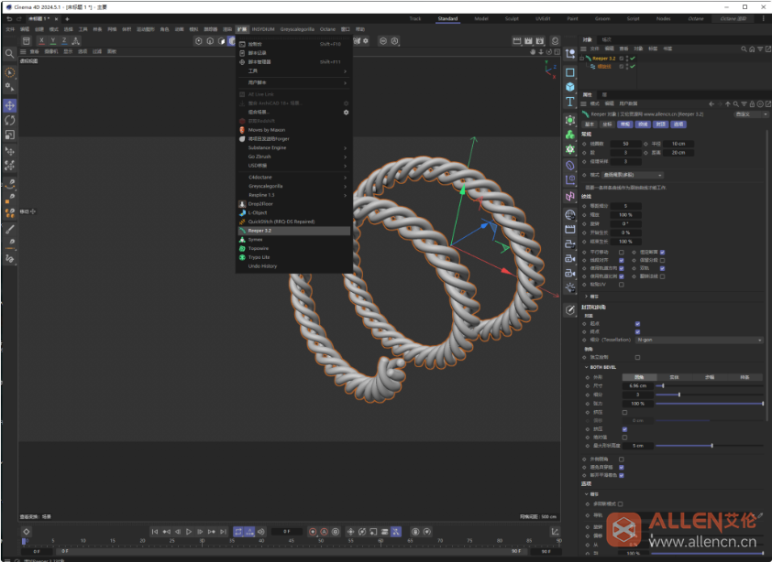
Task: Click the 5 cm maximum bevel slider
Action: (710, 446)
